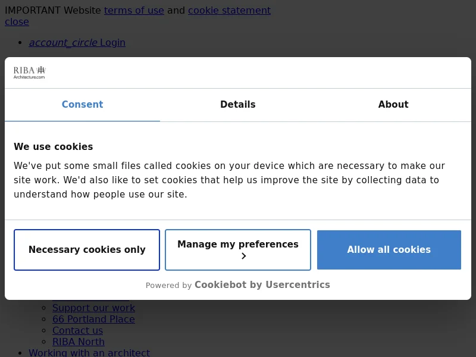Image resolution: width=476 pixels, height=357 pixels.
Task: Click the Login link text
Action: point(112,43)
